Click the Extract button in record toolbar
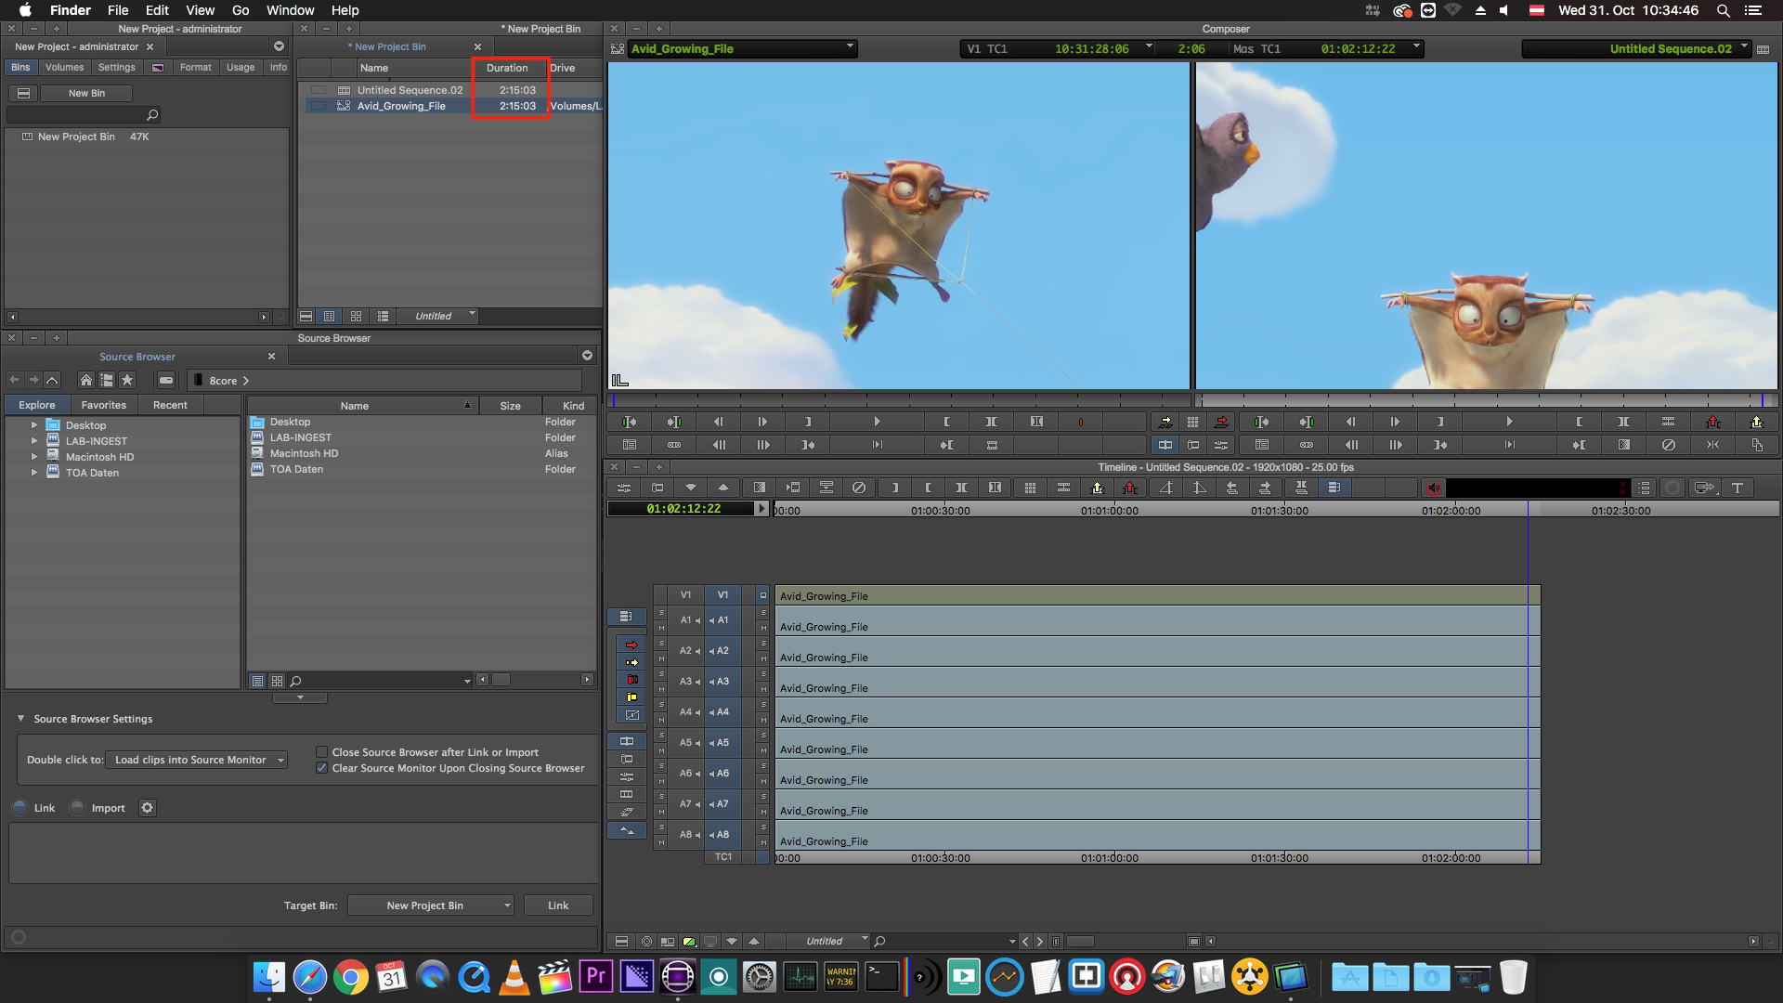Image resolution: width=1783 pixels, height=1003 pixels. point(1757,422)
